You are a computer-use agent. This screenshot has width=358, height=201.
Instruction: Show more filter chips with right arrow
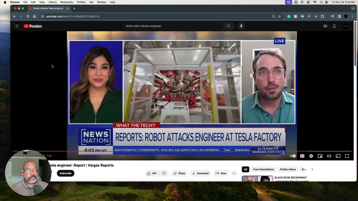coord(312,169)
